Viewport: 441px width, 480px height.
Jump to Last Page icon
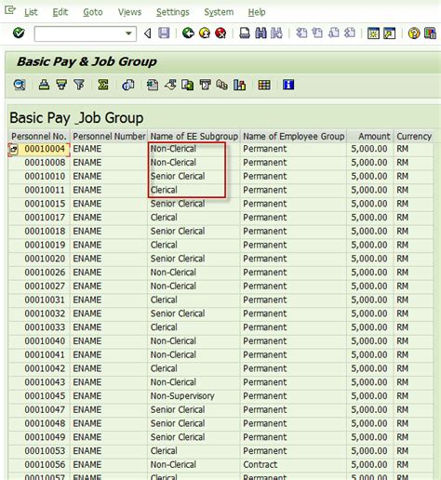point(350,33)
